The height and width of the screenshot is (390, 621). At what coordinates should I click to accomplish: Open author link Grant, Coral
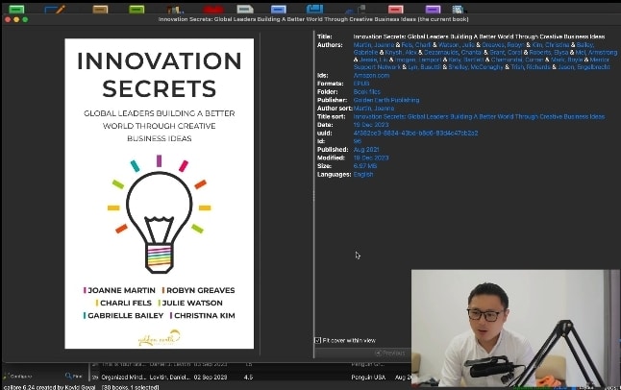[x=506, y=52]
